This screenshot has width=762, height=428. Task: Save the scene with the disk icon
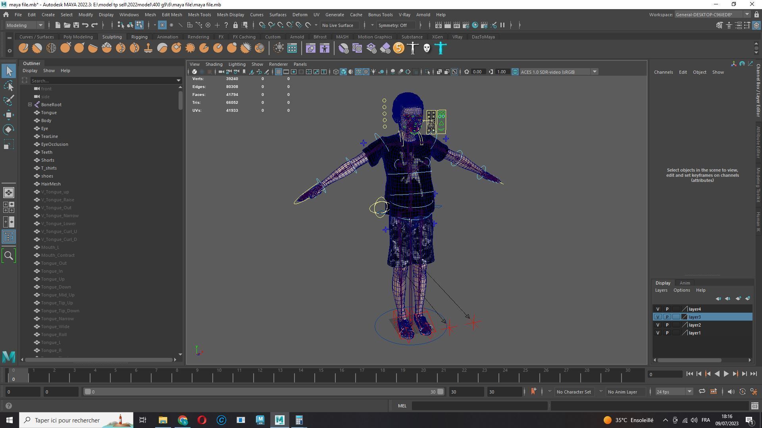[x=76, y=25]
